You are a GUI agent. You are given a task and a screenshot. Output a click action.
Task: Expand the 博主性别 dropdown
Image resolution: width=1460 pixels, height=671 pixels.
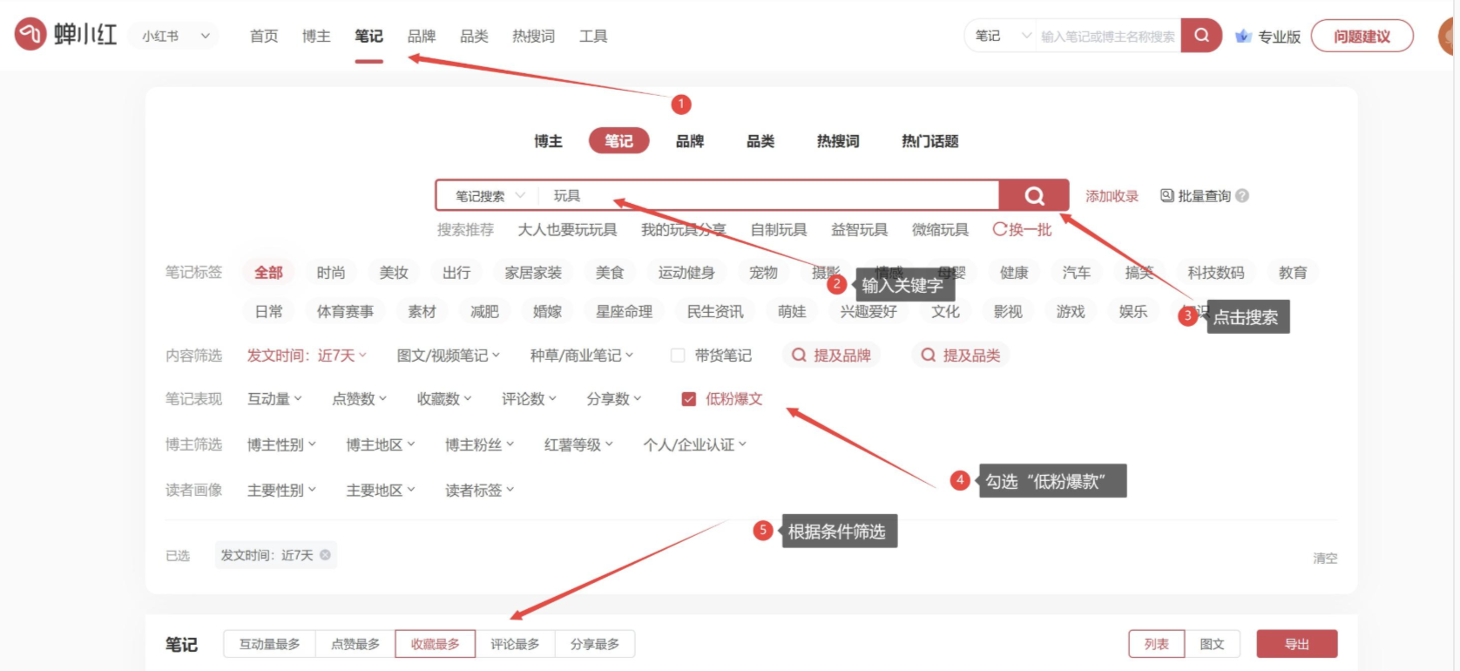281,444
